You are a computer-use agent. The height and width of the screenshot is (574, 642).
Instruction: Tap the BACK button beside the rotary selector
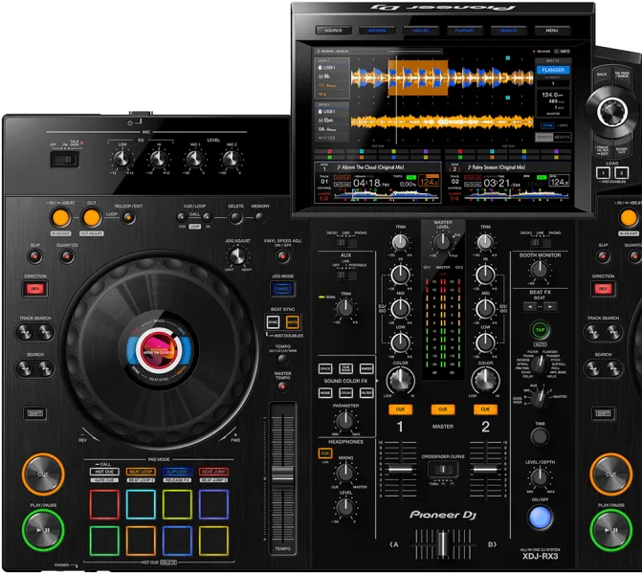[x=602, y=76]
